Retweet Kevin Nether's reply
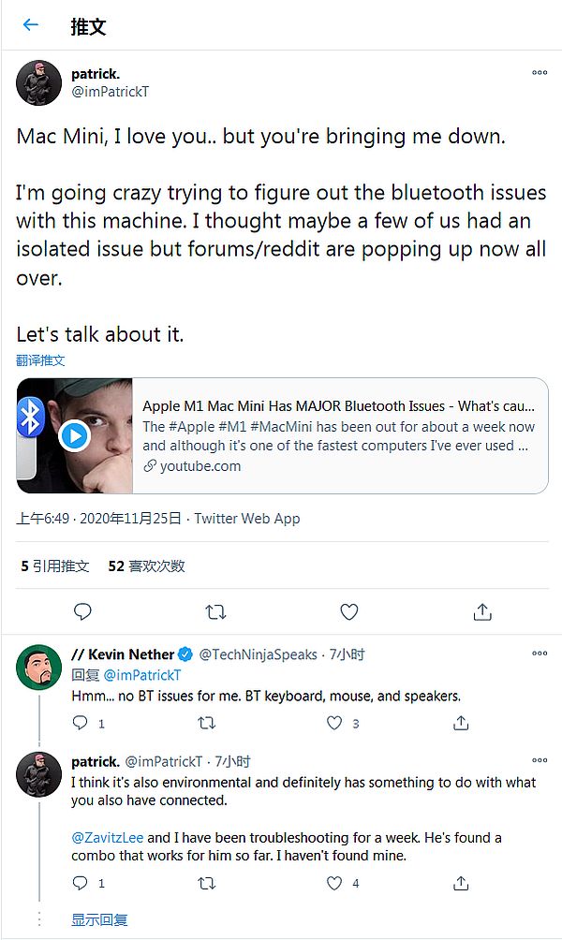Image resolution: width=562 pixels, height=940 pixels. 207,723
